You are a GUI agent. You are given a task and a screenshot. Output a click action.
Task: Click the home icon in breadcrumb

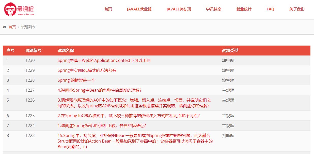click(x=4, y=27)
